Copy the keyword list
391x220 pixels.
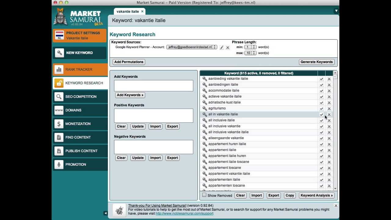290,196
